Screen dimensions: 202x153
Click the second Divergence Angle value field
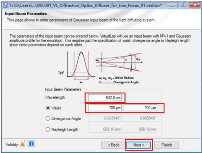(x=140, y=118)
